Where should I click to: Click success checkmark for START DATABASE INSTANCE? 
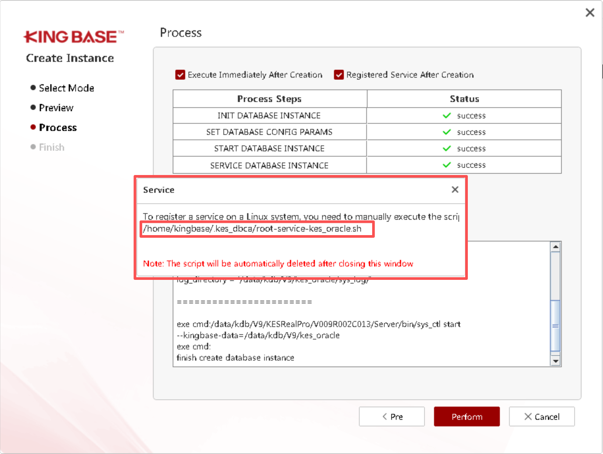point(447,148)
